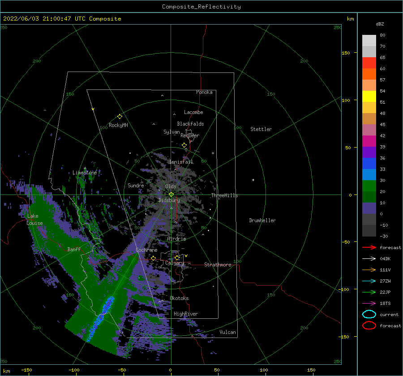Click yellow diamond marker below RedDeer
This screenshot has height=376, width=403.
[x=184, y=145]
